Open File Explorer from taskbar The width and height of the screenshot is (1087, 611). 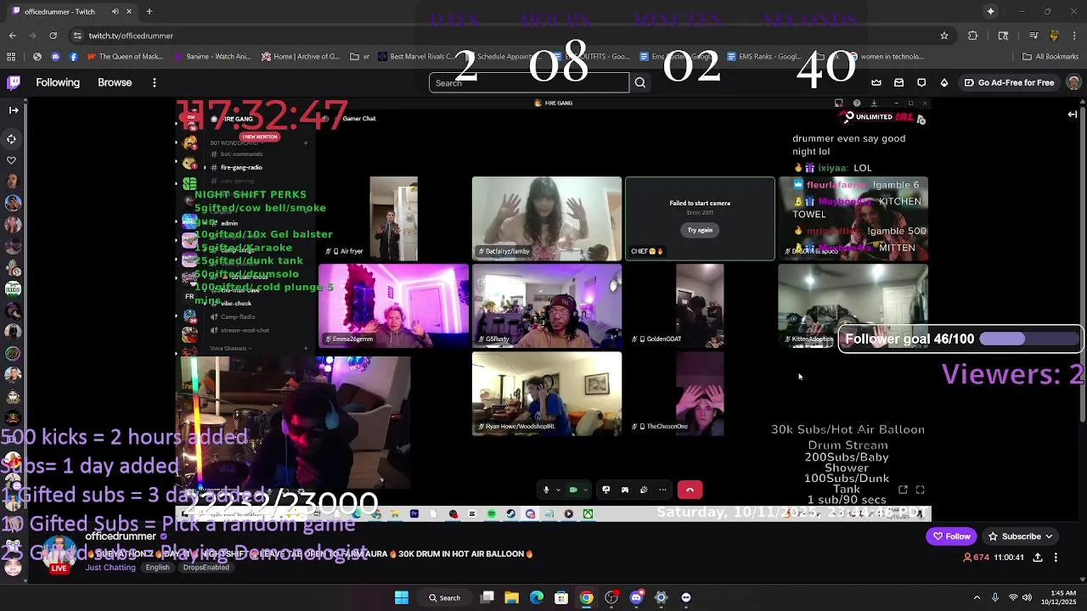pos(511,597)
